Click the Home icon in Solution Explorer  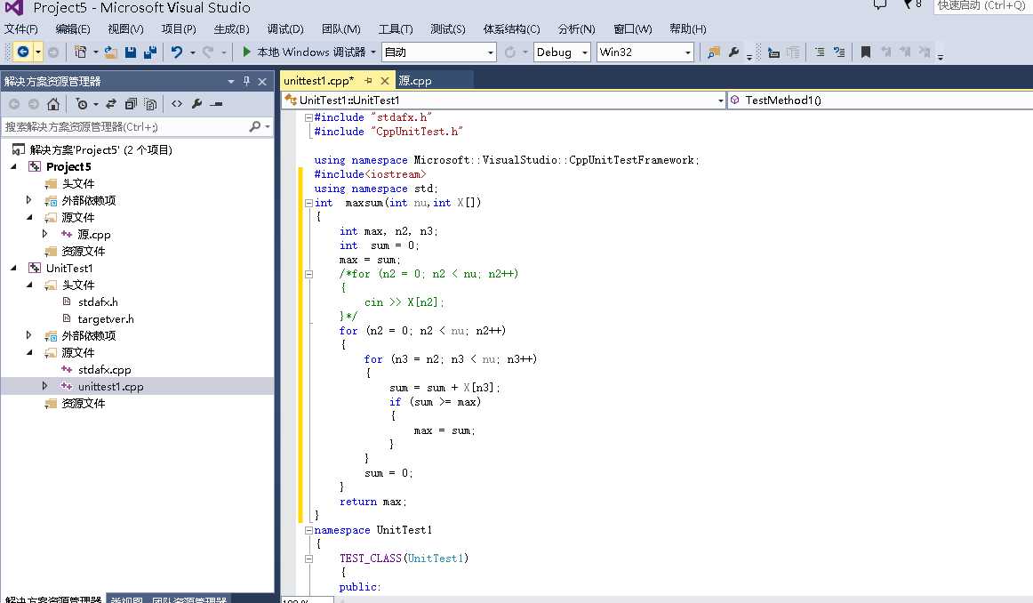click(x=53, y=104)
